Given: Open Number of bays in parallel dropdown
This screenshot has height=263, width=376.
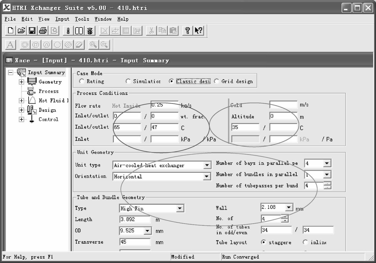Looking at the screenshot, I should (x=327, y=163).
